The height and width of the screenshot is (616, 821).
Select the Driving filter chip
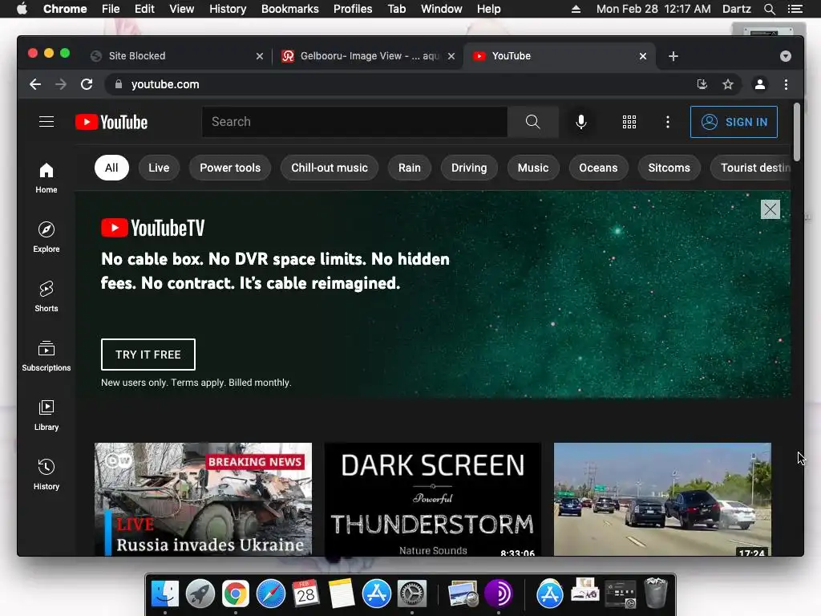click(x=469, y=168)
